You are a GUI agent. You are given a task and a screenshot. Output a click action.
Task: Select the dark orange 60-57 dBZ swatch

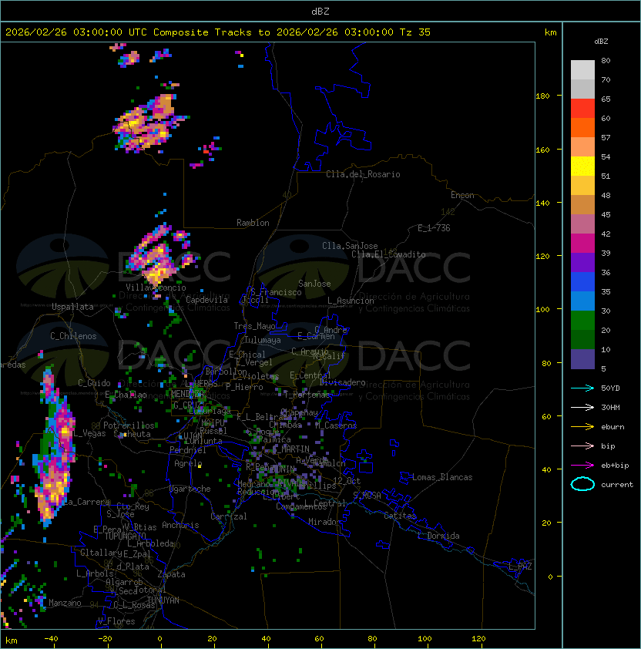coord(582,128)
